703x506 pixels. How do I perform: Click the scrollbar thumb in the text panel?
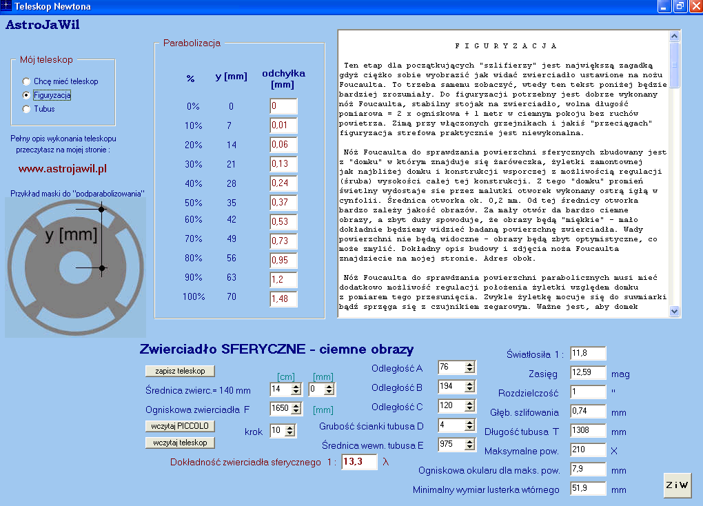click(x=674, y=65)
